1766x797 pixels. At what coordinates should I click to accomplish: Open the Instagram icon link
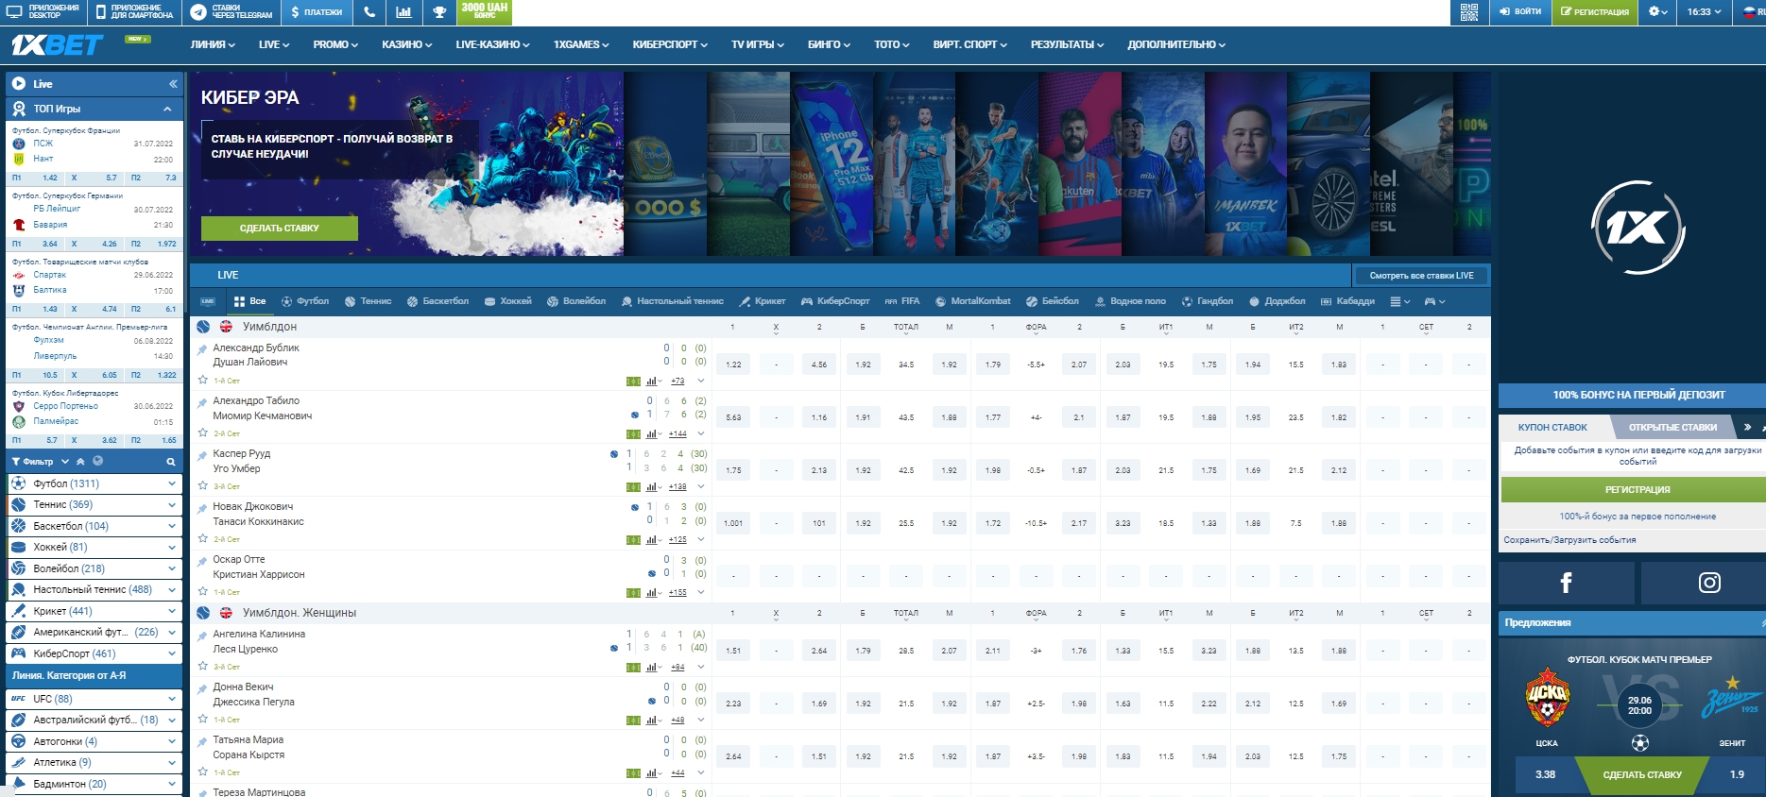pyautogui.click(x=1709, y=583)
